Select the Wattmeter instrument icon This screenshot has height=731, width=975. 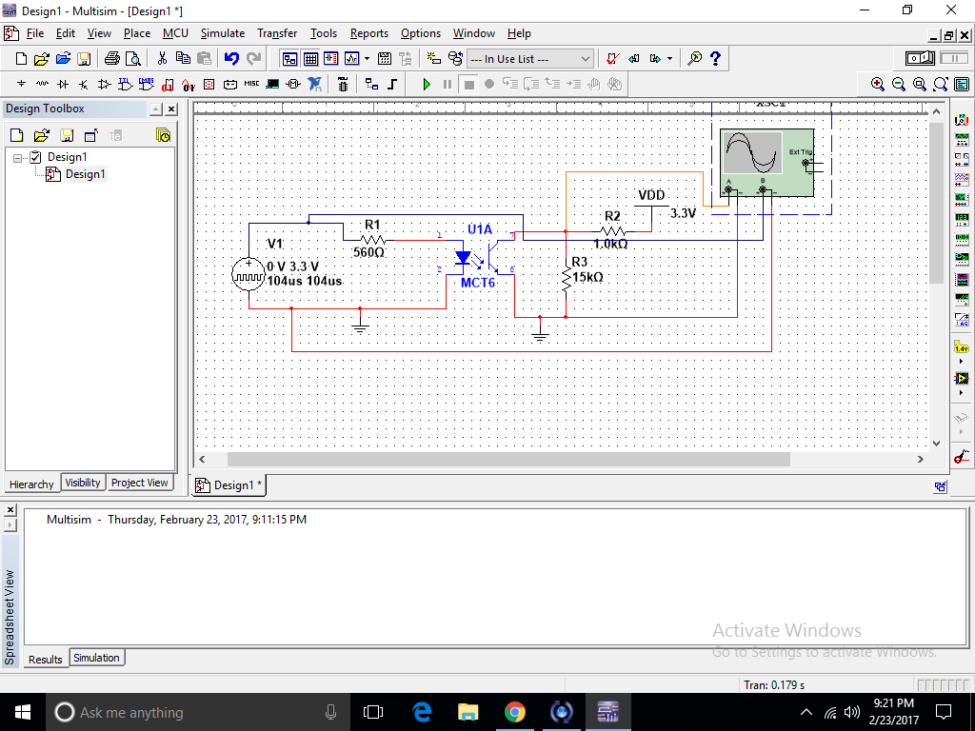(962, 160)
